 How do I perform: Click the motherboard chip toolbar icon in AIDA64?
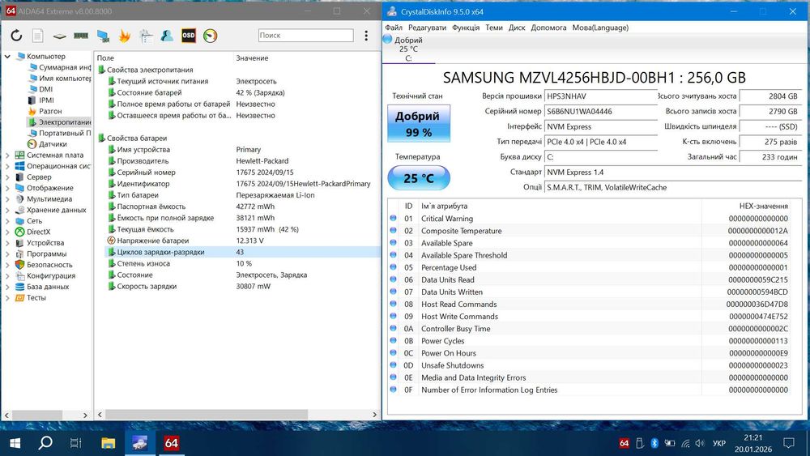[x=59, y=36]
